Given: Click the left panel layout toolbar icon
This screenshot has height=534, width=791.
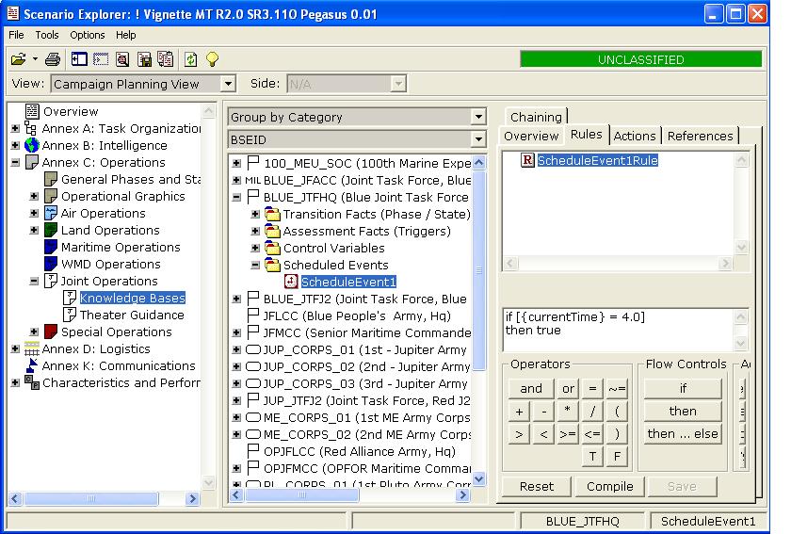Looking at the screenshot, I should click(x=79, y=59).
